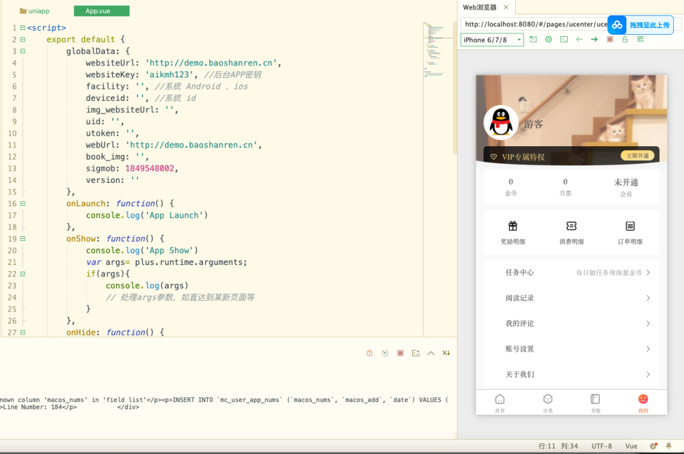Click the uniapp project breadcrumb folder
Viewport: 684px width, 454px height.
(35, 11)
